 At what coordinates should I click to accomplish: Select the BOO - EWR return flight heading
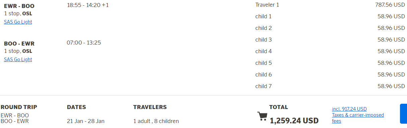point(19,44)
